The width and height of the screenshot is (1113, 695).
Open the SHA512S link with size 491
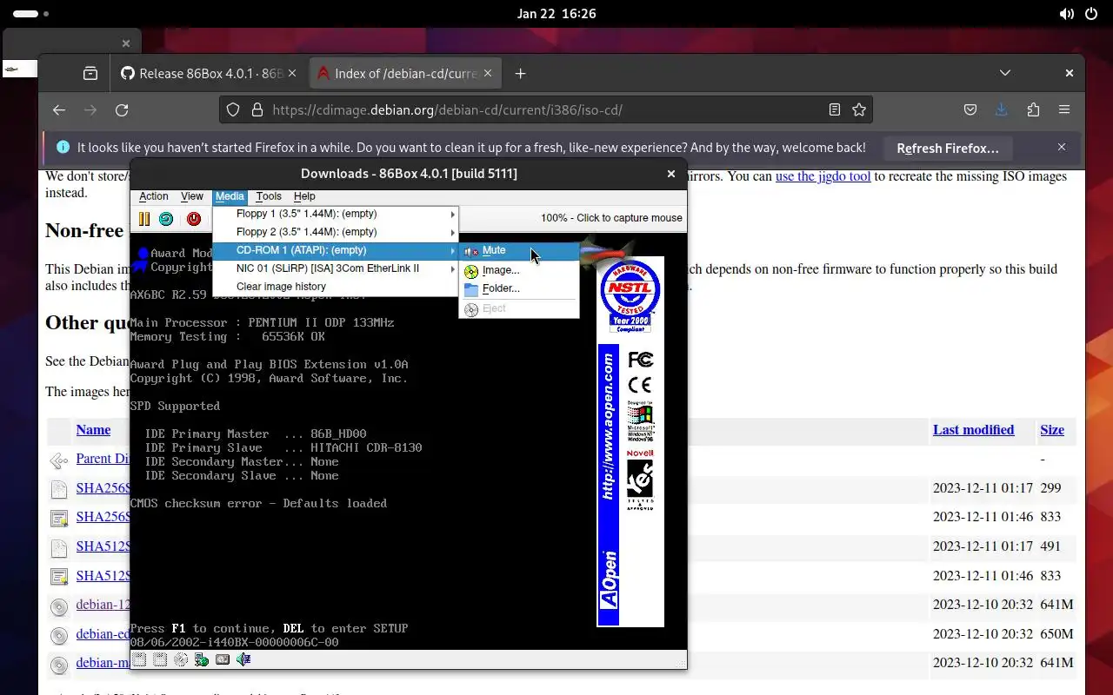103,546
